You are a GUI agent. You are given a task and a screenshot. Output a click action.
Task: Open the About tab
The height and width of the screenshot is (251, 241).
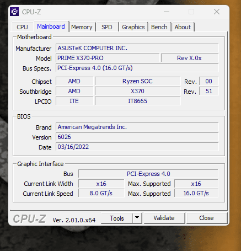183,27
